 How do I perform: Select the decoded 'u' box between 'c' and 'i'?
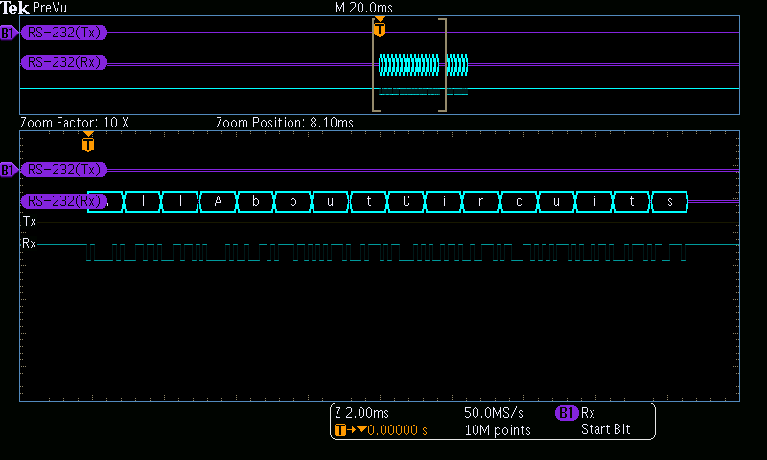coord(556,201)
